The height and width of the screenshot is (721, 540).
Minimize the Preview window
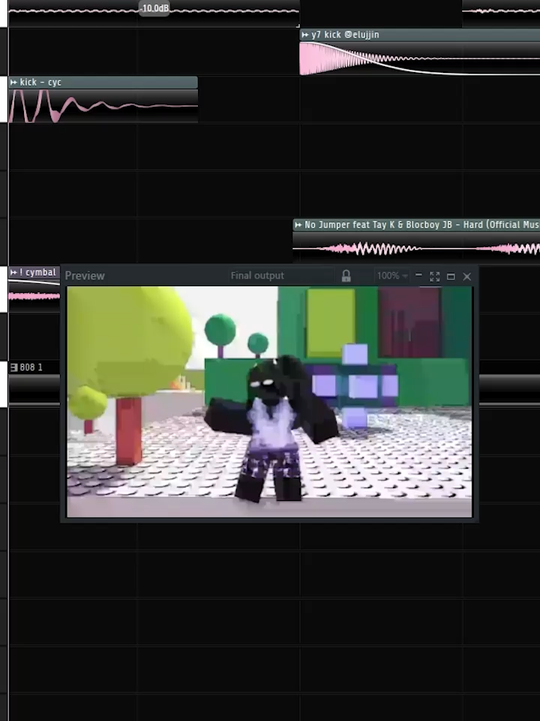click(418, 276)
